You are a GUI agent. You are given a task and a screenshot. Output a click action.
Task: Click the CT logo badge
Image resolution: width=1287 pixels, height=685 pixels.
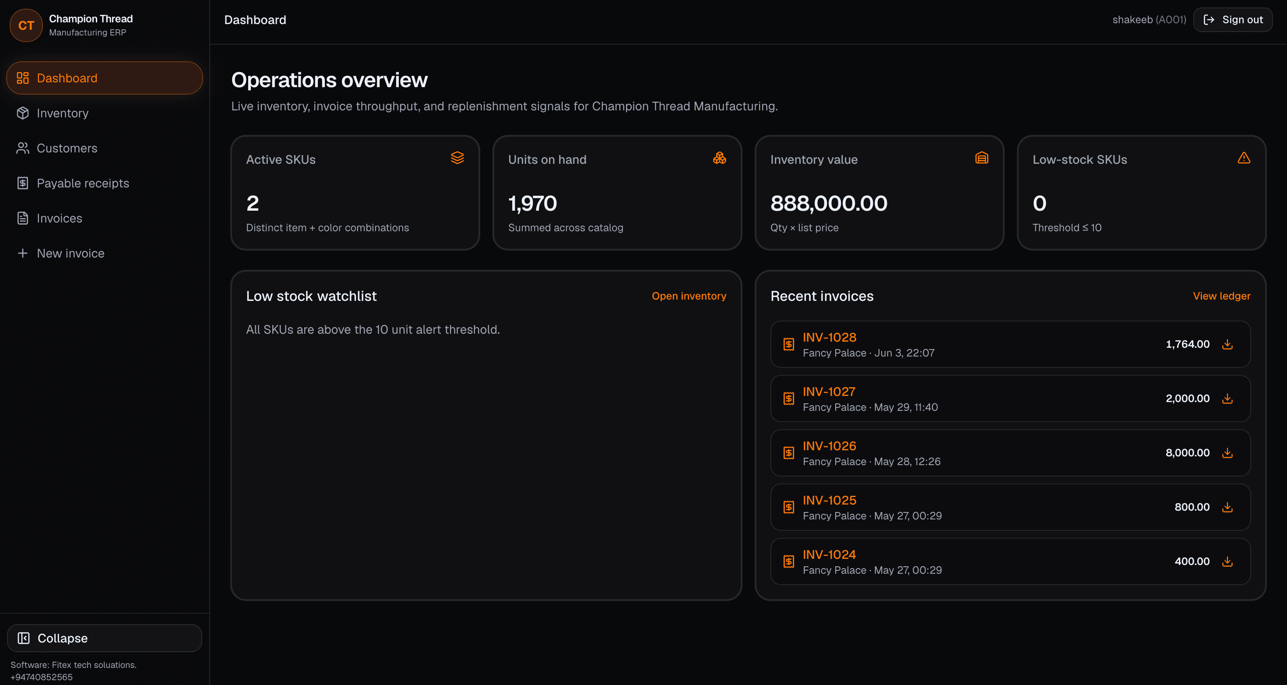tap(26, 25)
